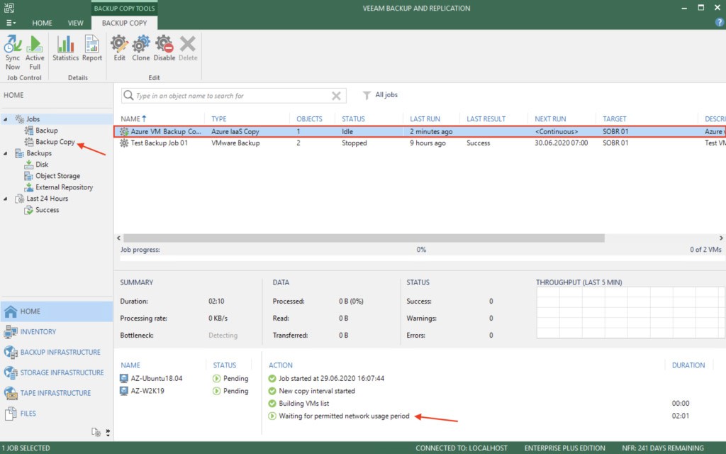Clone the selected job
This screenshot has width=726, height=454.
click(x=141, y=48)
